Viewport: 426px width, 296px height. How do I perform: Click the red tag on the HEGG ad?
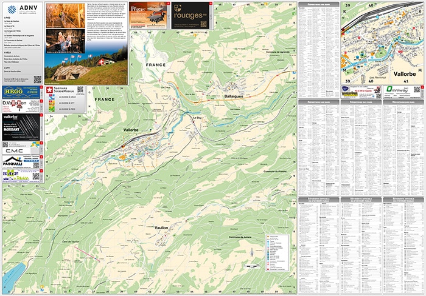click(x=41, y=87)
